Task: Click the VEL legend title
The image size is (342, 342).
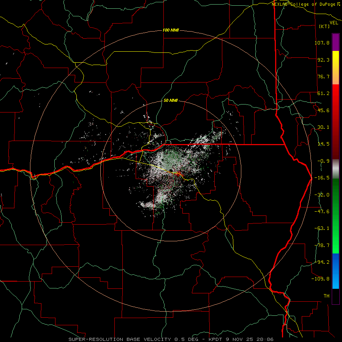Action: coord(334,23)
